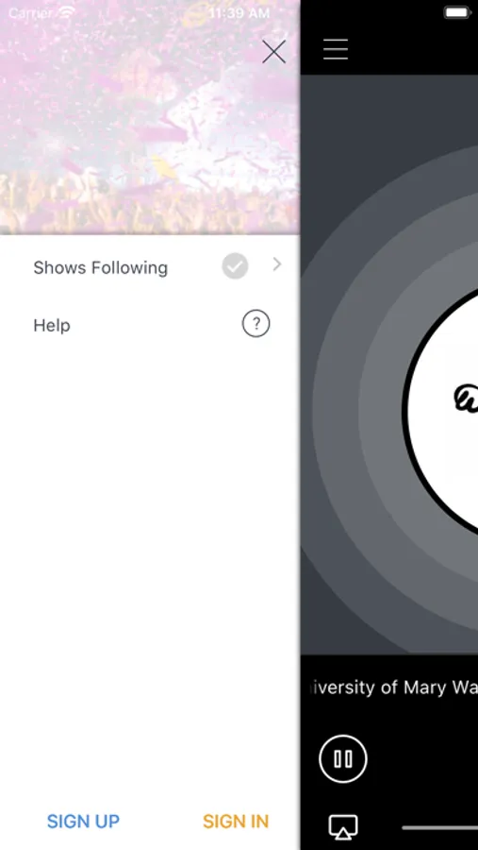Toggle the Shows Following checkmark

point(235,266)
